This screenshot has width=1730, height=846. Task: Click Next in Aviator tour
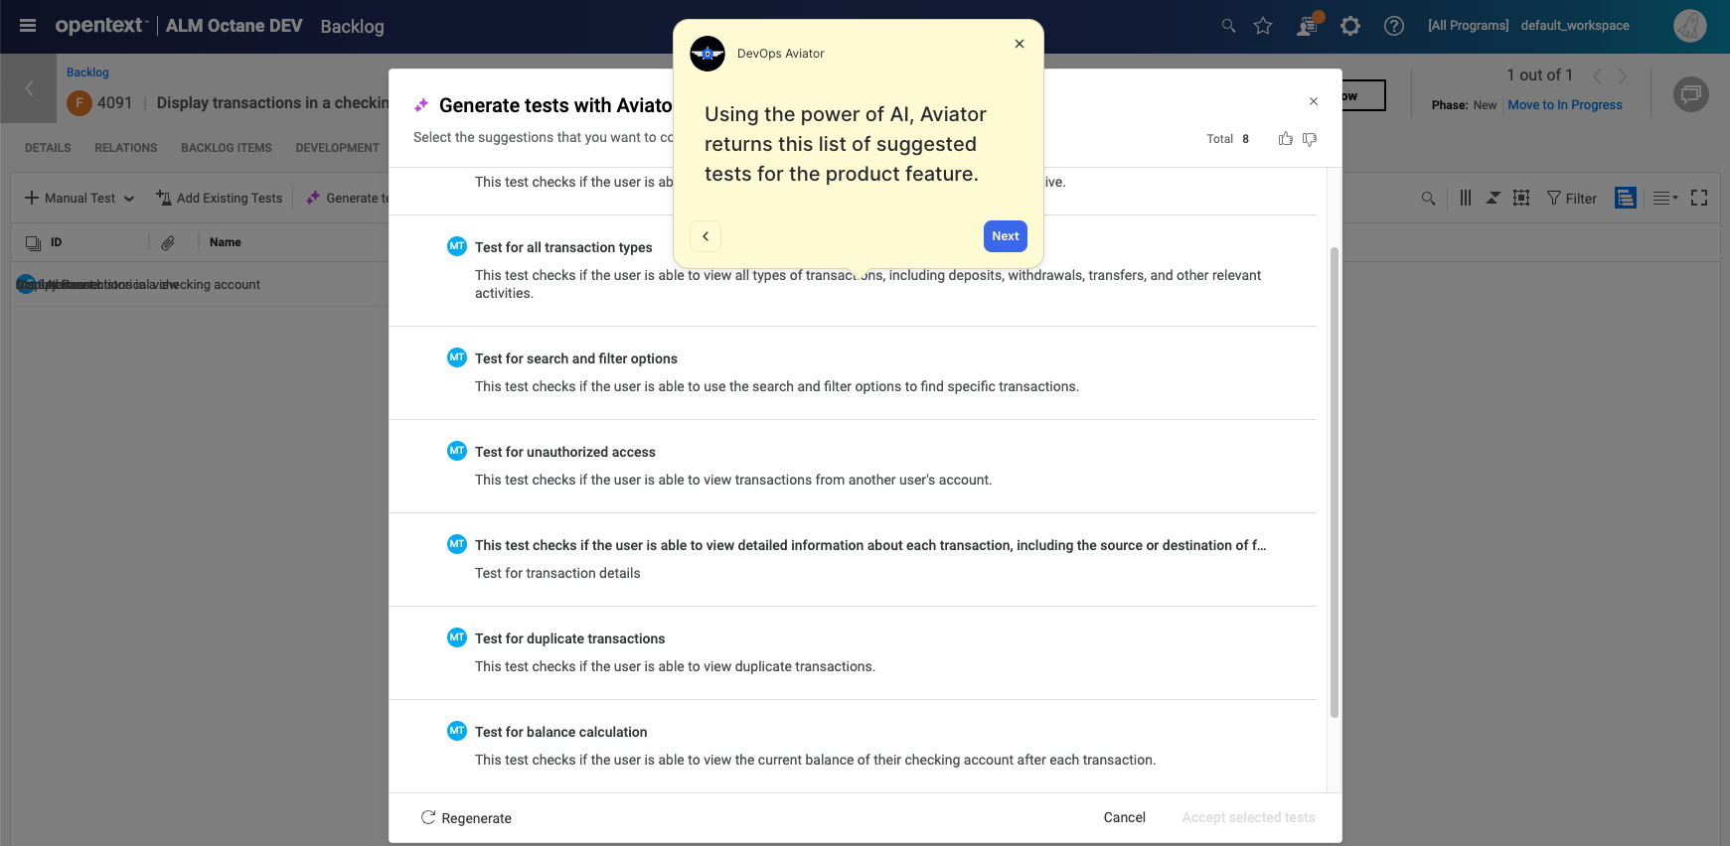[1006, 236]
